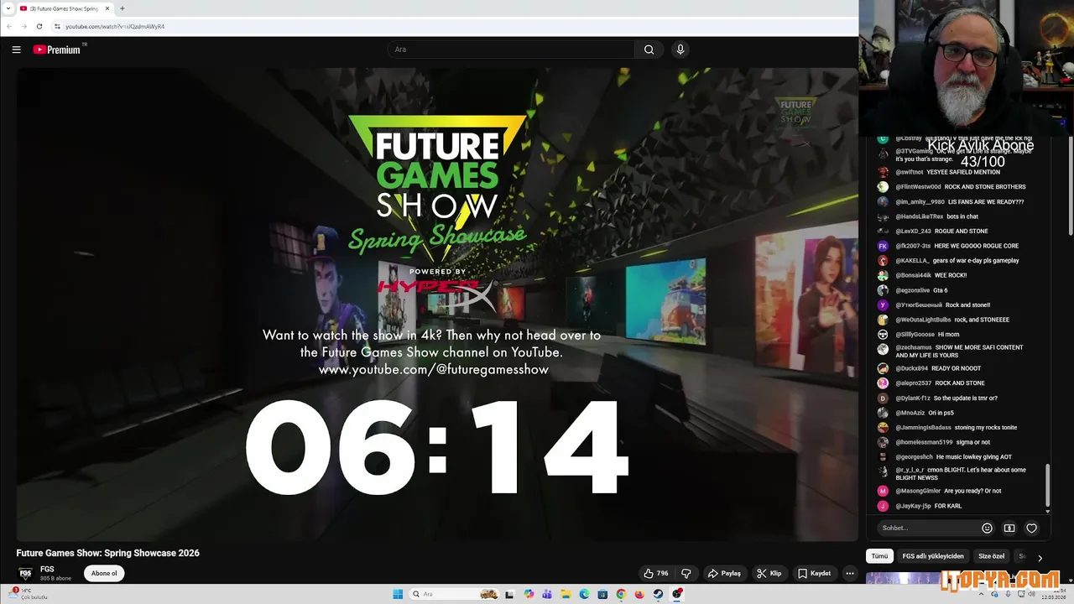Viewport: 1074px width, 604px height.
Task: Share the video via Paylaş
Action: (724, 574)
